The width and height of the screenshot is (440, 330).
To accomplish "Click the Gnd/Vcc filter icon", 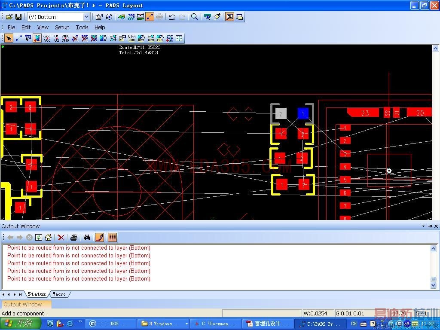I will point(47,38).
